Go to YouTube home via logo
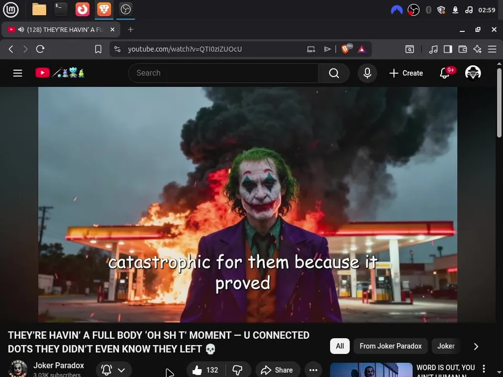 click(60, 73)
